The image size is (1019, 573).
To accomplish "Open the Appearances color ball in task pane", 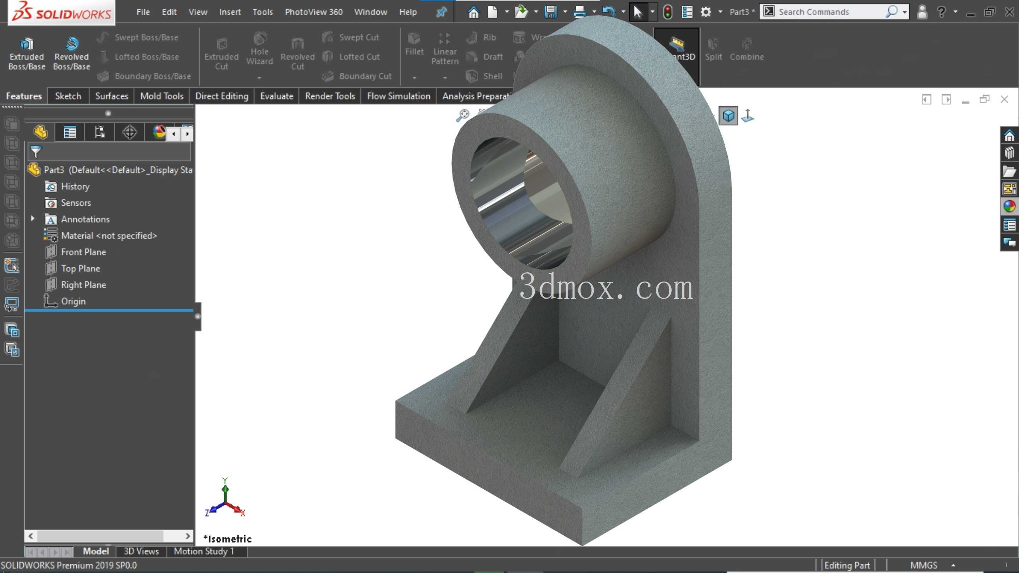I will (x=1009, y=206).
